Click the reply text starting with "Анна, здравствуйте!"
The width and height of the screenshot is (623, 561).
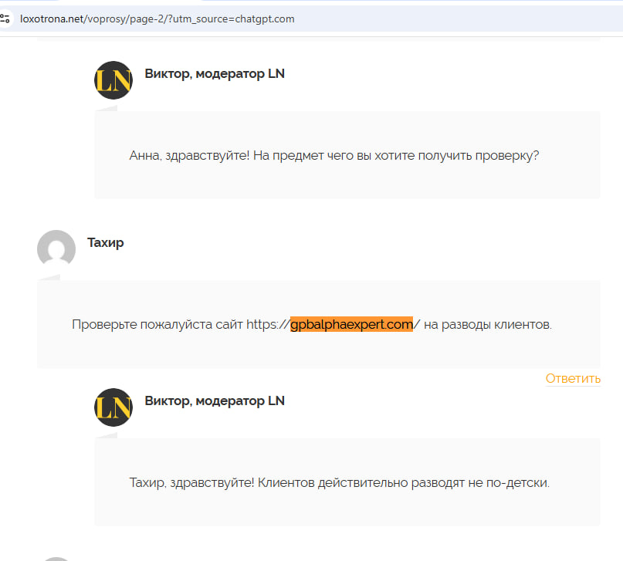[x=334, y=155]
